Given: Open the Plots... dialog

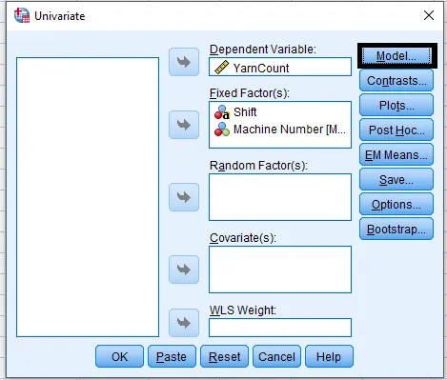Looking at the screenshot, I should point(396,105).
